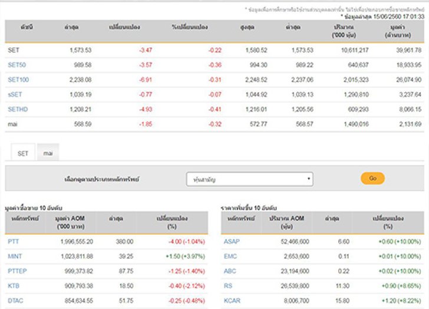The width and height of the screenshot is (429, 309).
Task: Open the RS stock link
Action: (228, 286)
